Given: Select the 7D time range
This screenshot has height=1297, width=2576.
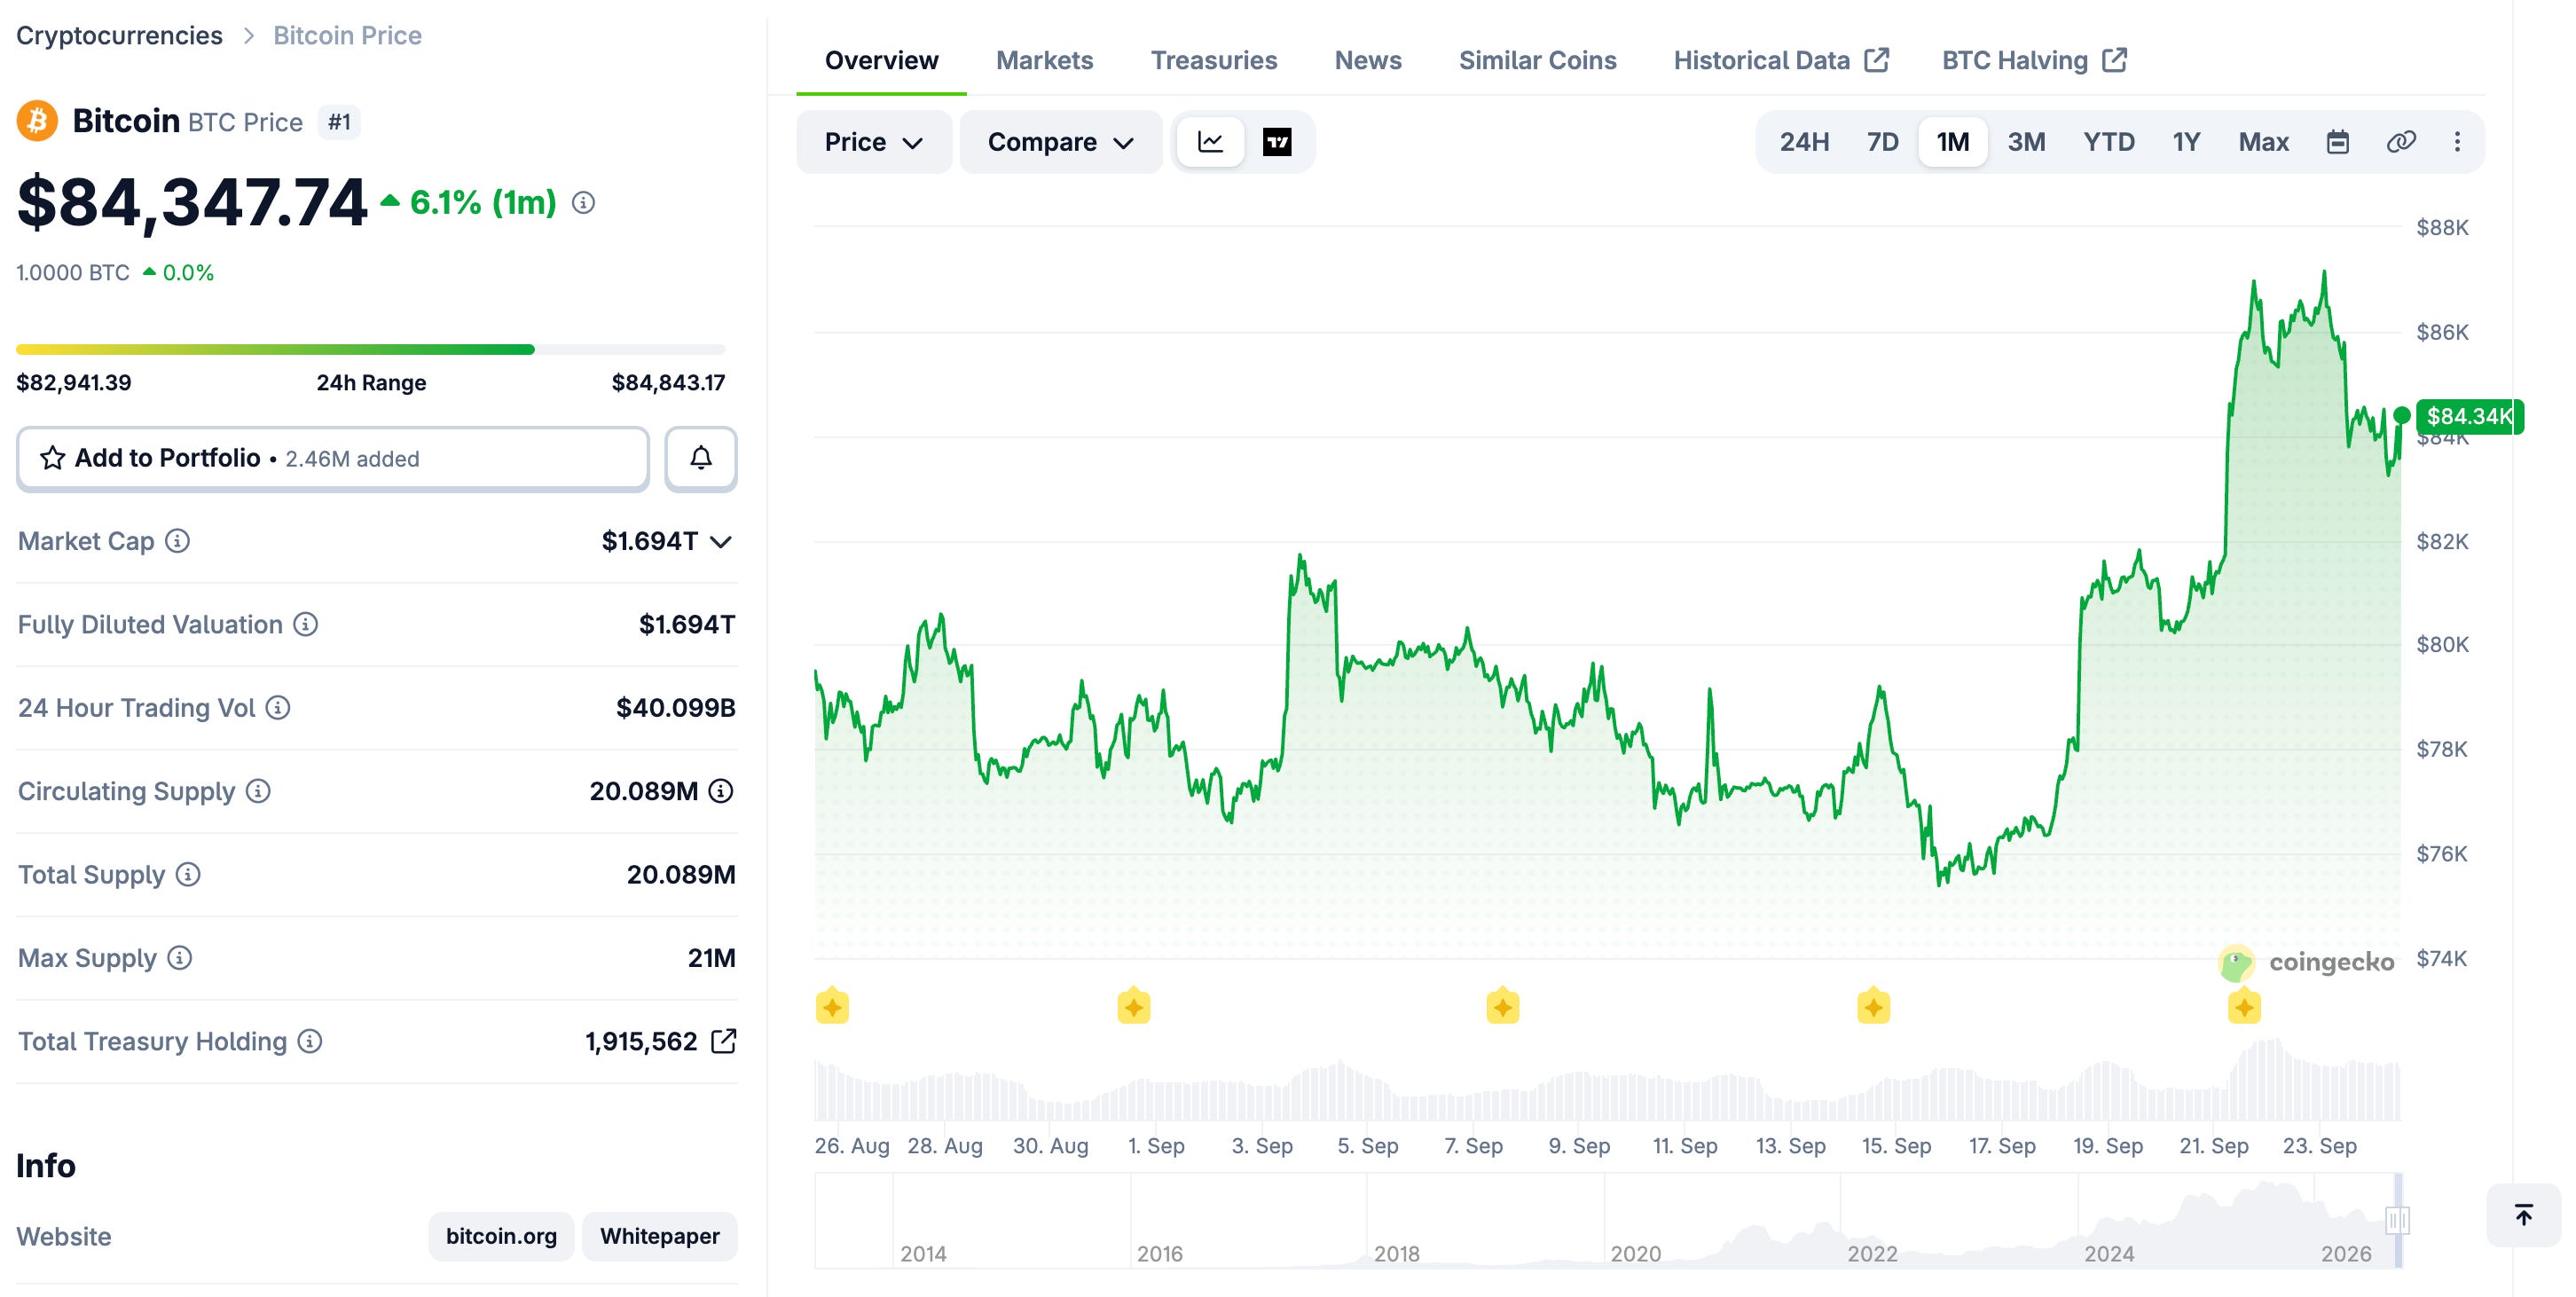Looking at the screenshot, I should pos(1882,142).
